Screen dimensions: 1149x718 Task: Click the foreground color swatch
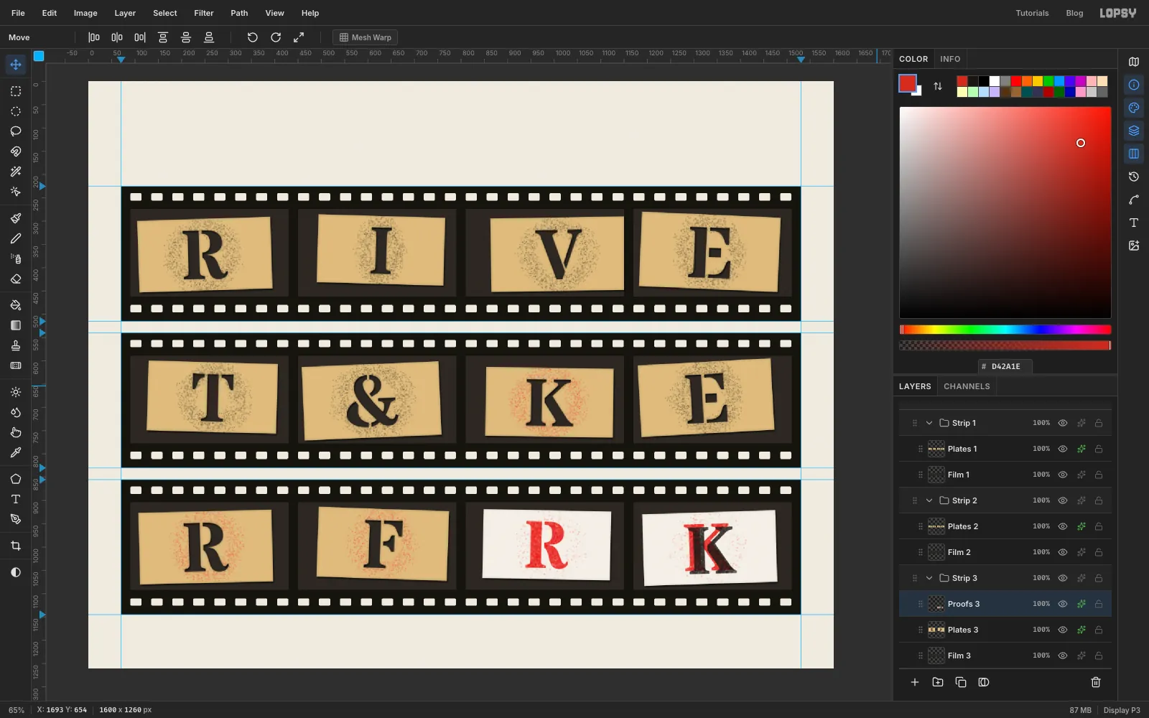908,83
